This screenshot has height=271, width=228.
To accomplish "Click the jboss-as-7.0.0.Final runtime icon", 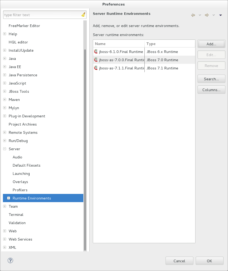I will (95, 60).
